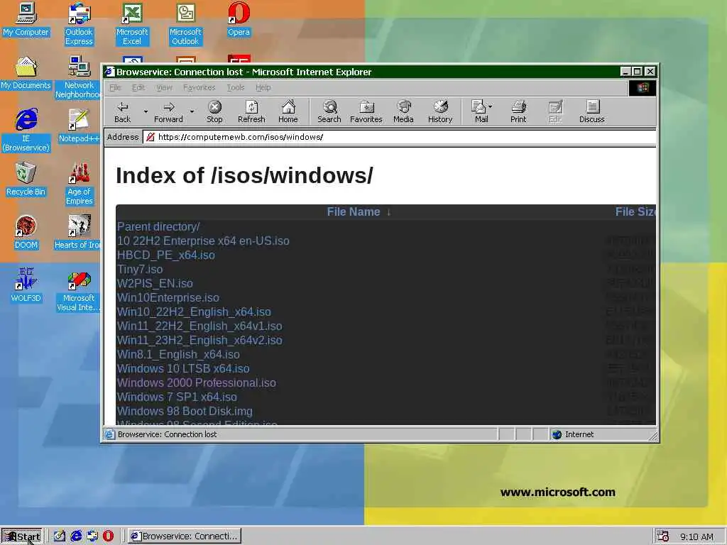The image size is (727, 545).
Task: Select the DOOM desktop shortcut
Action: click(26, 233)
